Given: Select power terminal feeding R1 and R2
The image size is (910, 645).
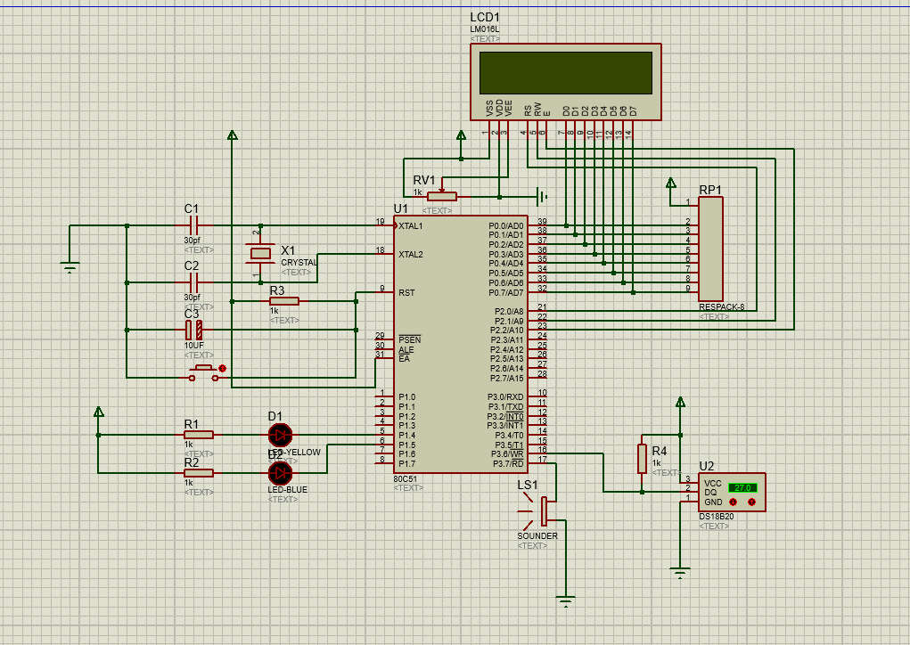Looking at the screenshot, I should pyautogui.click(x=99, y=412).
